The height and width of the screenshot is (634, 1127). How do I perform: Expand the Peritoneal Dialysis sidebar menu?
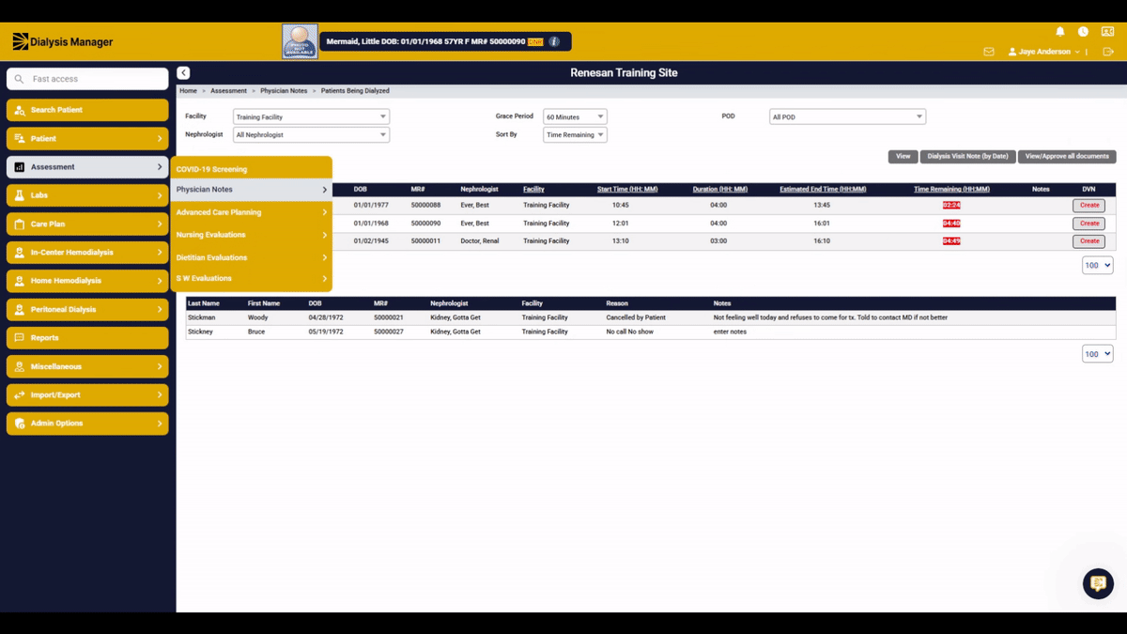tap(87, 310)
